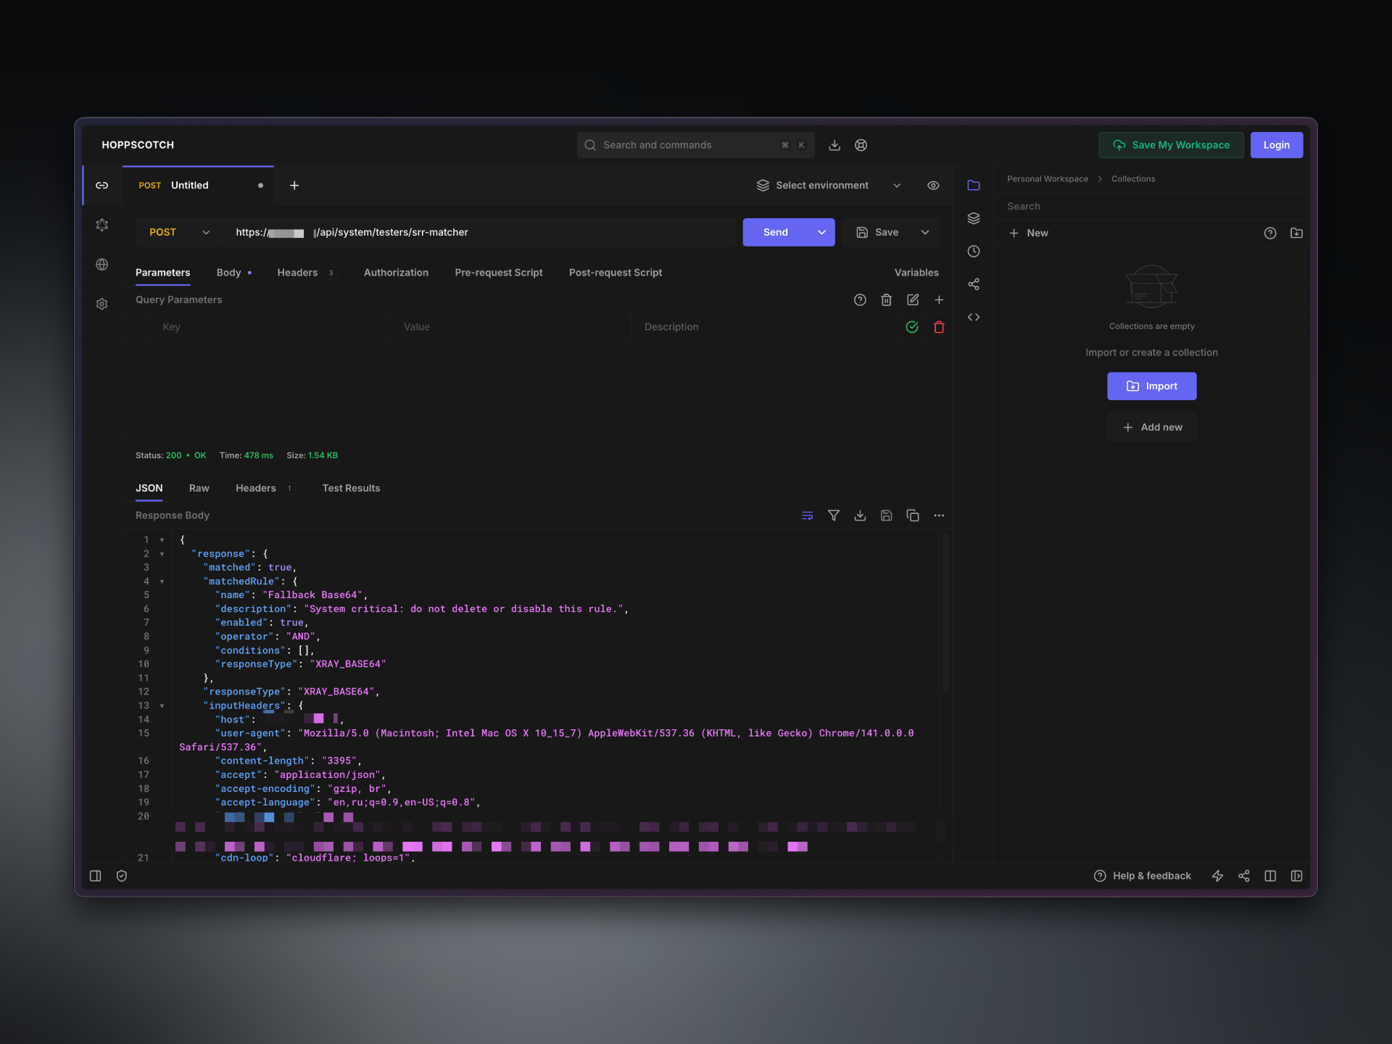Open the GraphQL sidebar icon
This screenshot has height=1044, width=1392.
(102, 225)
